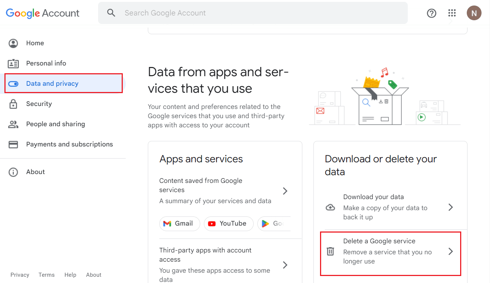
Task: Open the help question mark icon
Action: click(x=431, y=13)
